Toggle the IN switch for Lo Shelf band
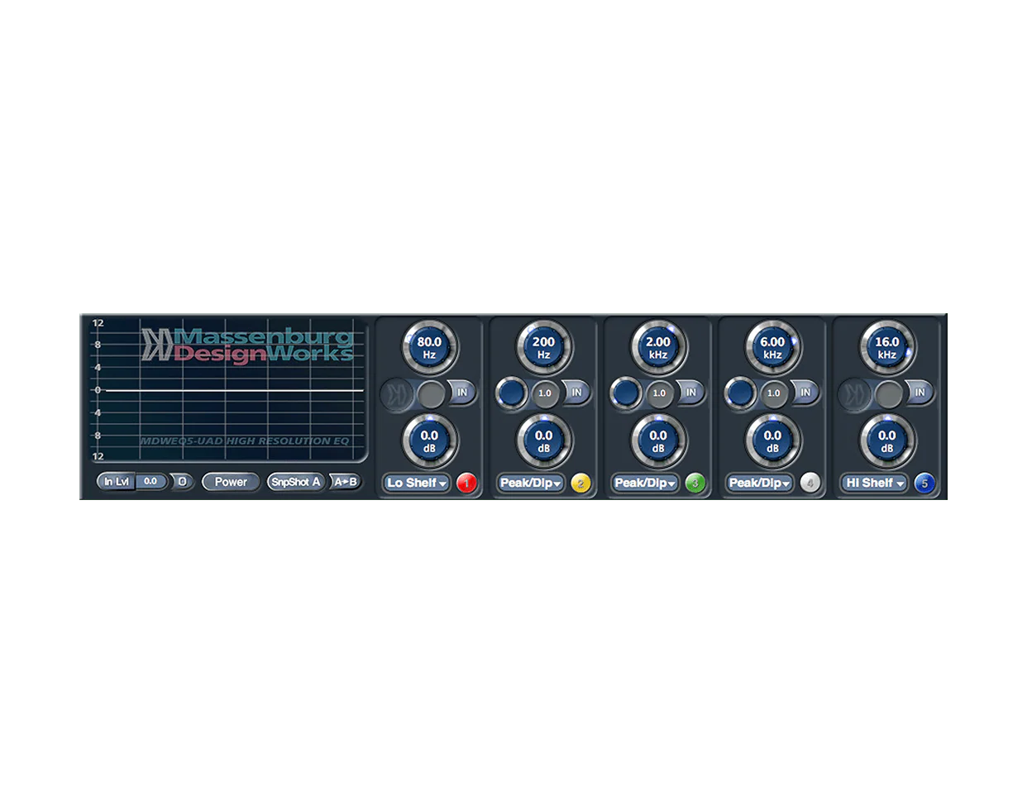Viewport: 1032px width, 810px height. click(461, 393)
